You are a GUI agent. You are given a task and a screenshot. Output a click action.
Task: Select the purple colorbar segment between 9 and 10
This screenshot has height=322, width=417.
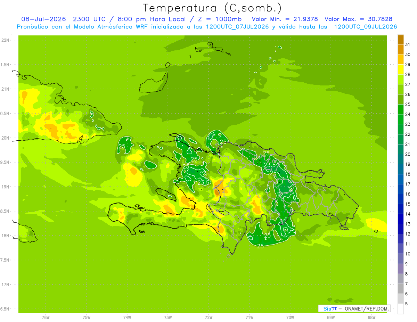point(401,259)
